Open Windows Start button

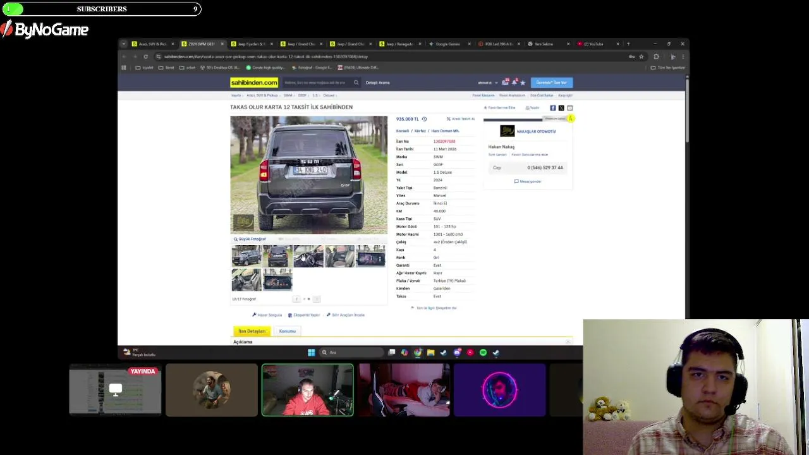(311, 353)
